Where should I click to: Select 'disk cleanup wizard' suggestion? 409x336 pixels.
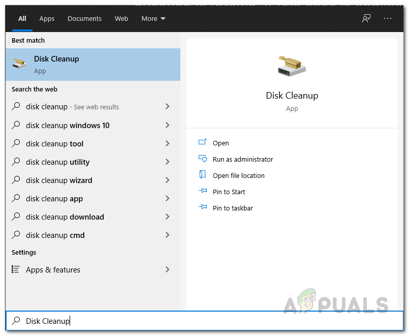(x=93, y=180)
